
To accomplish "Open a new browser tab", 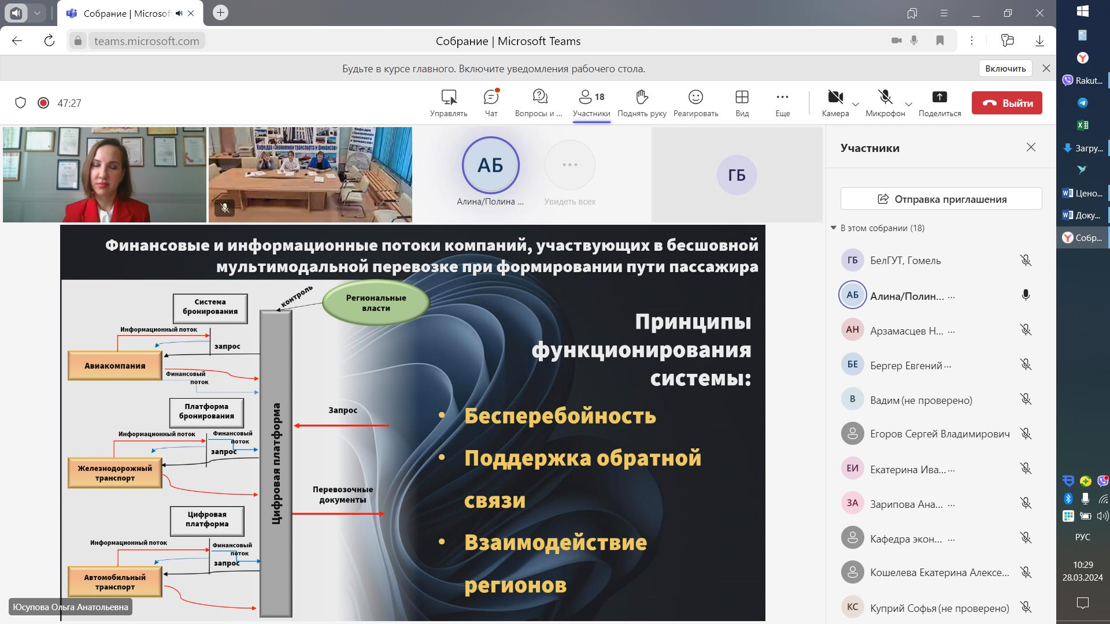I will 220,13.
